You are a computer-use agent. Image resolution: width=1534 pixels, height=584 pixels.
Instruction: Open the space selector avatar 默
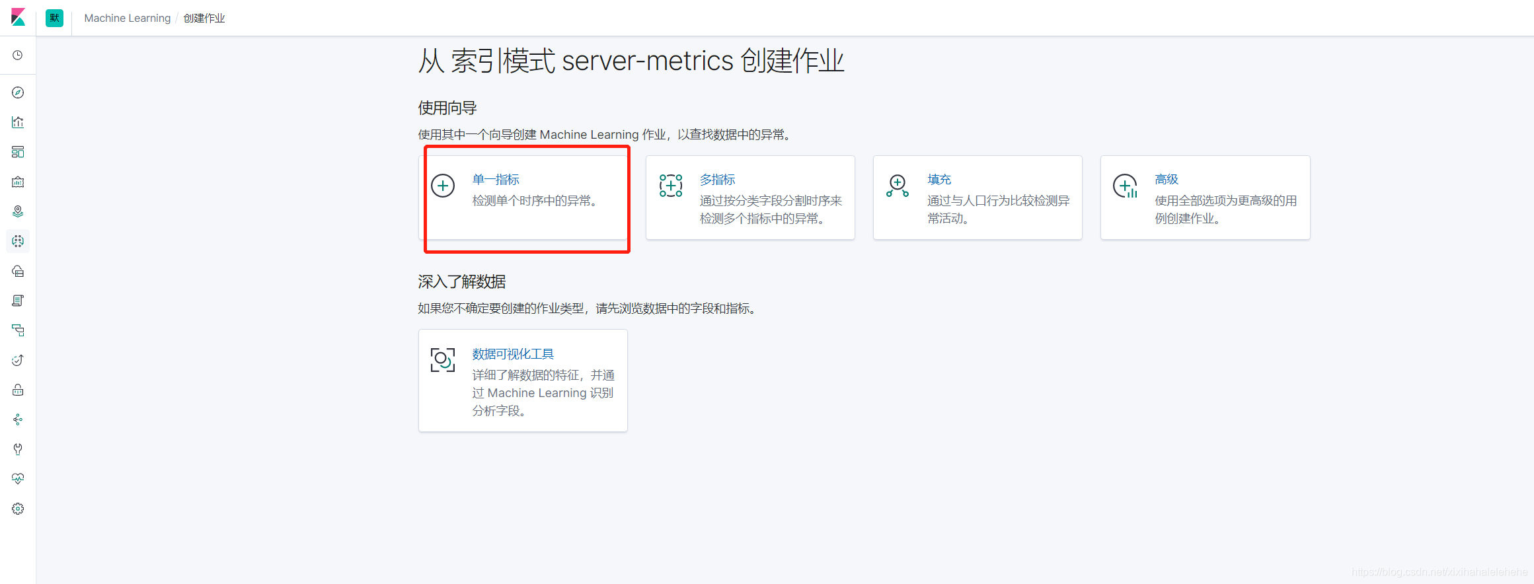point(54,18)
